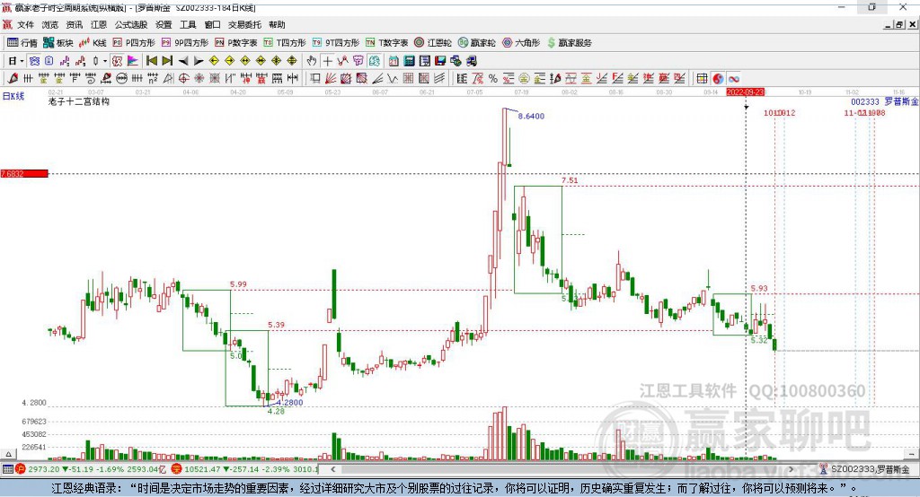Pick the hand pan tool
Screen dimensions: 920x497
pos(312,61)
